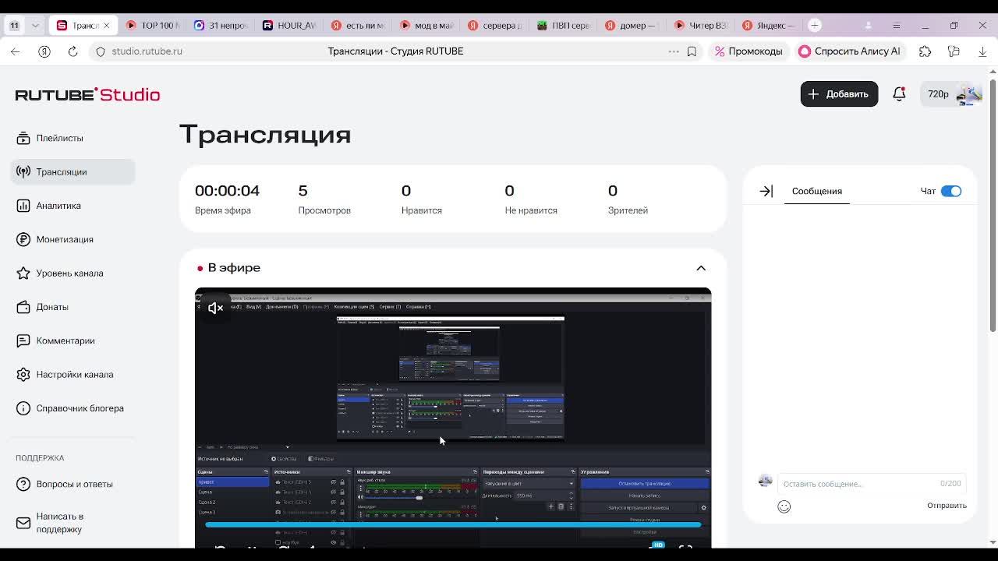998x561 pixels.
Task: Click the scrollbar down arrow
Action: point(993,542)
